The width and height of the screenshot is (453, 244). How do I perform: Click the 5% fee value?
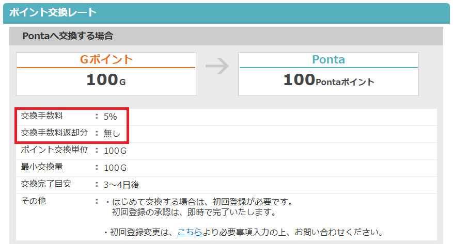coord(110,117)
